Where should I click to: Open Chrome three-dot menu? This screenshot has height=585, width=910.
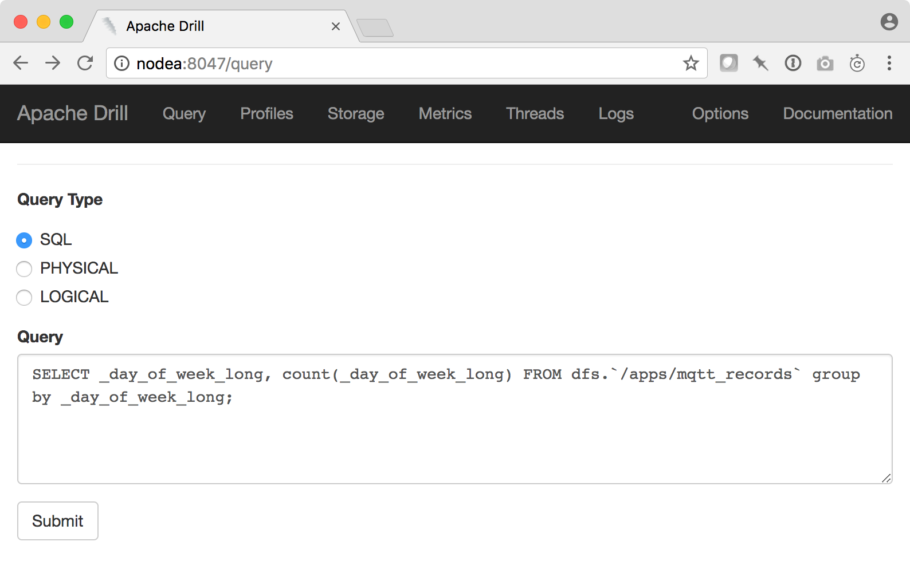(889, 63)
